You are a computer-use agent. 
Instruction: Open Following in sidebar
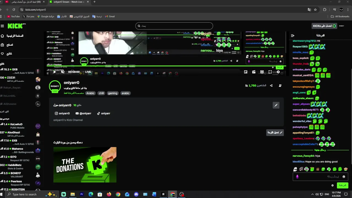[x=6, y=54]
